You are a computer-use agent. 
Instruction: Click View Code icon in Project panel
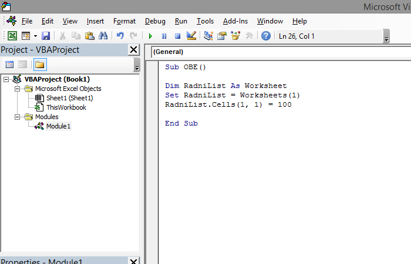coord(9,65)
